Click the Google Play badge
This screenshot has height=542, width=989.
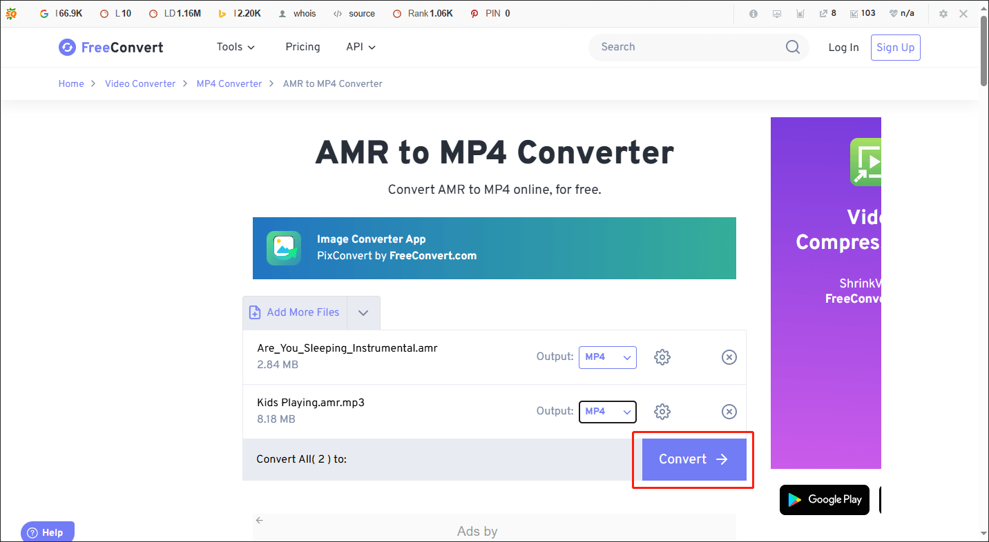click(x=824, y=500)
